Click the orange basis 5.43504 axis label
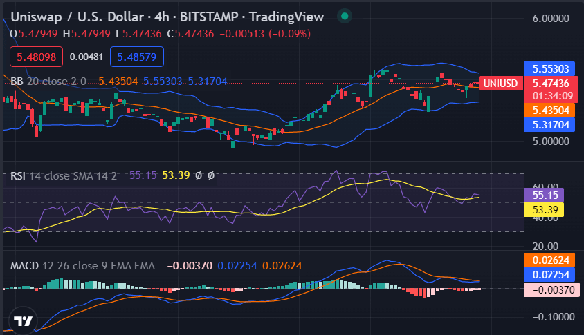The width and height of the screenshot is (584, 335). [549, 111]
